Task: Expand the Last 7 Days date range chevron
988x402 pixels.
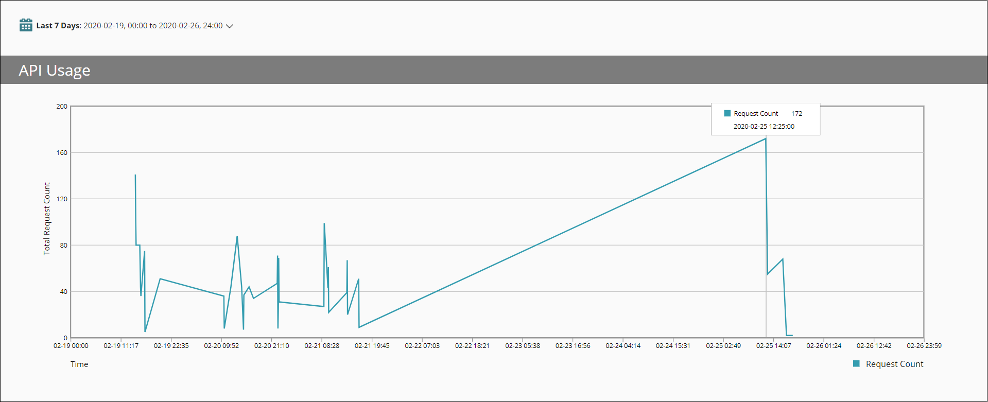Action: [230, 26]
